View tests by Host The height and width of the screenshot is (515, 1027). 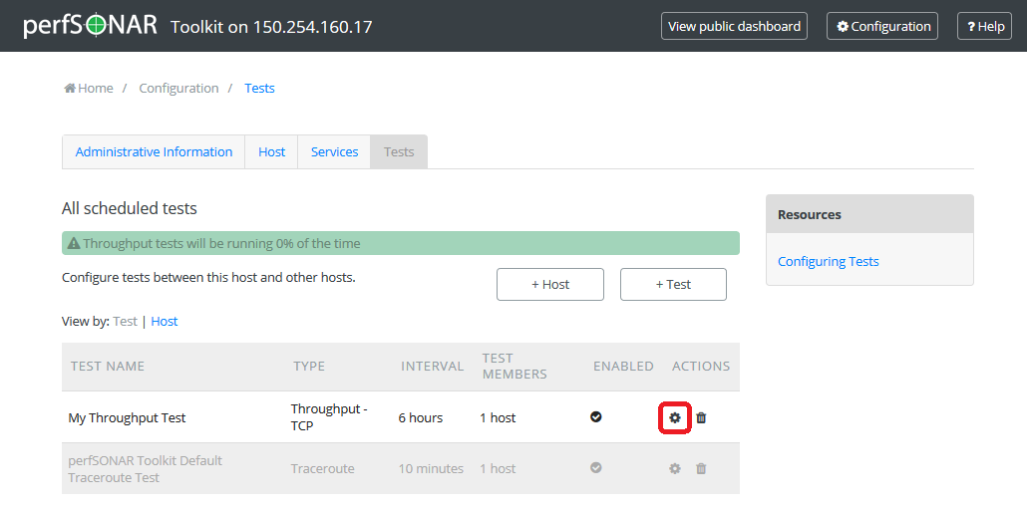(x=165, y=322)
